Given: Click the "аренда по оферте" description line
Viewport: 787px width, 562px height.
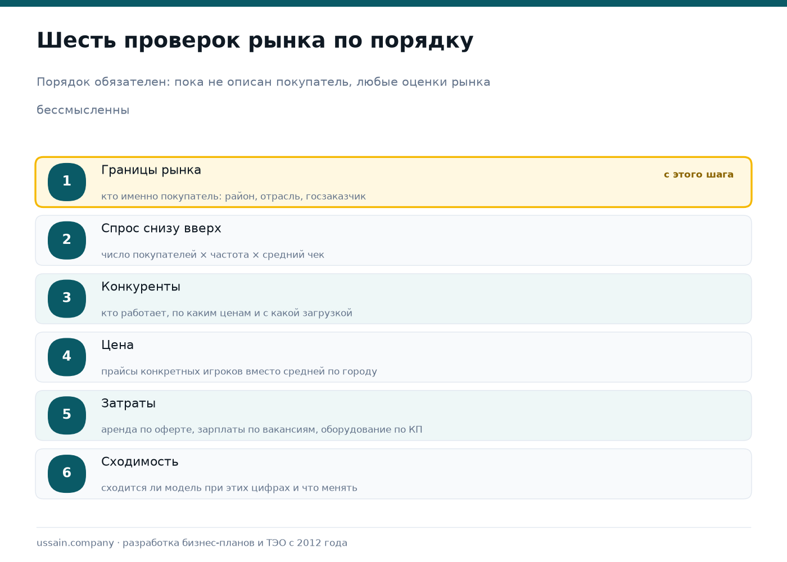Looking at the screenshot, I should point(261,430).
